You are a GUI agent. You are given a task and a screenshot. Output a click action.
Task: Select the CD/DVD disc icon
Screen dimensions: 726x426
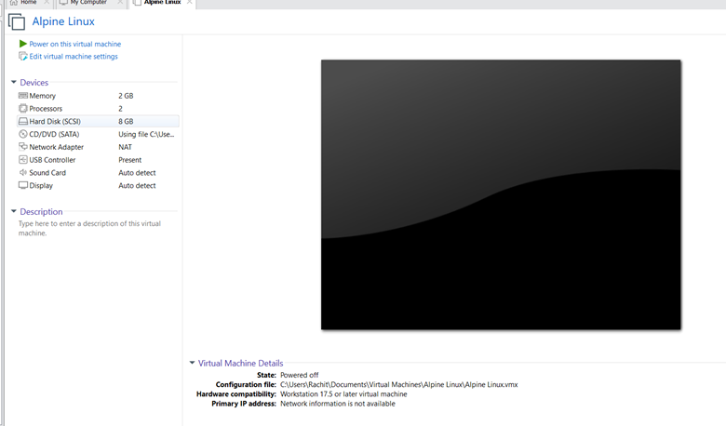coord(23,134)
